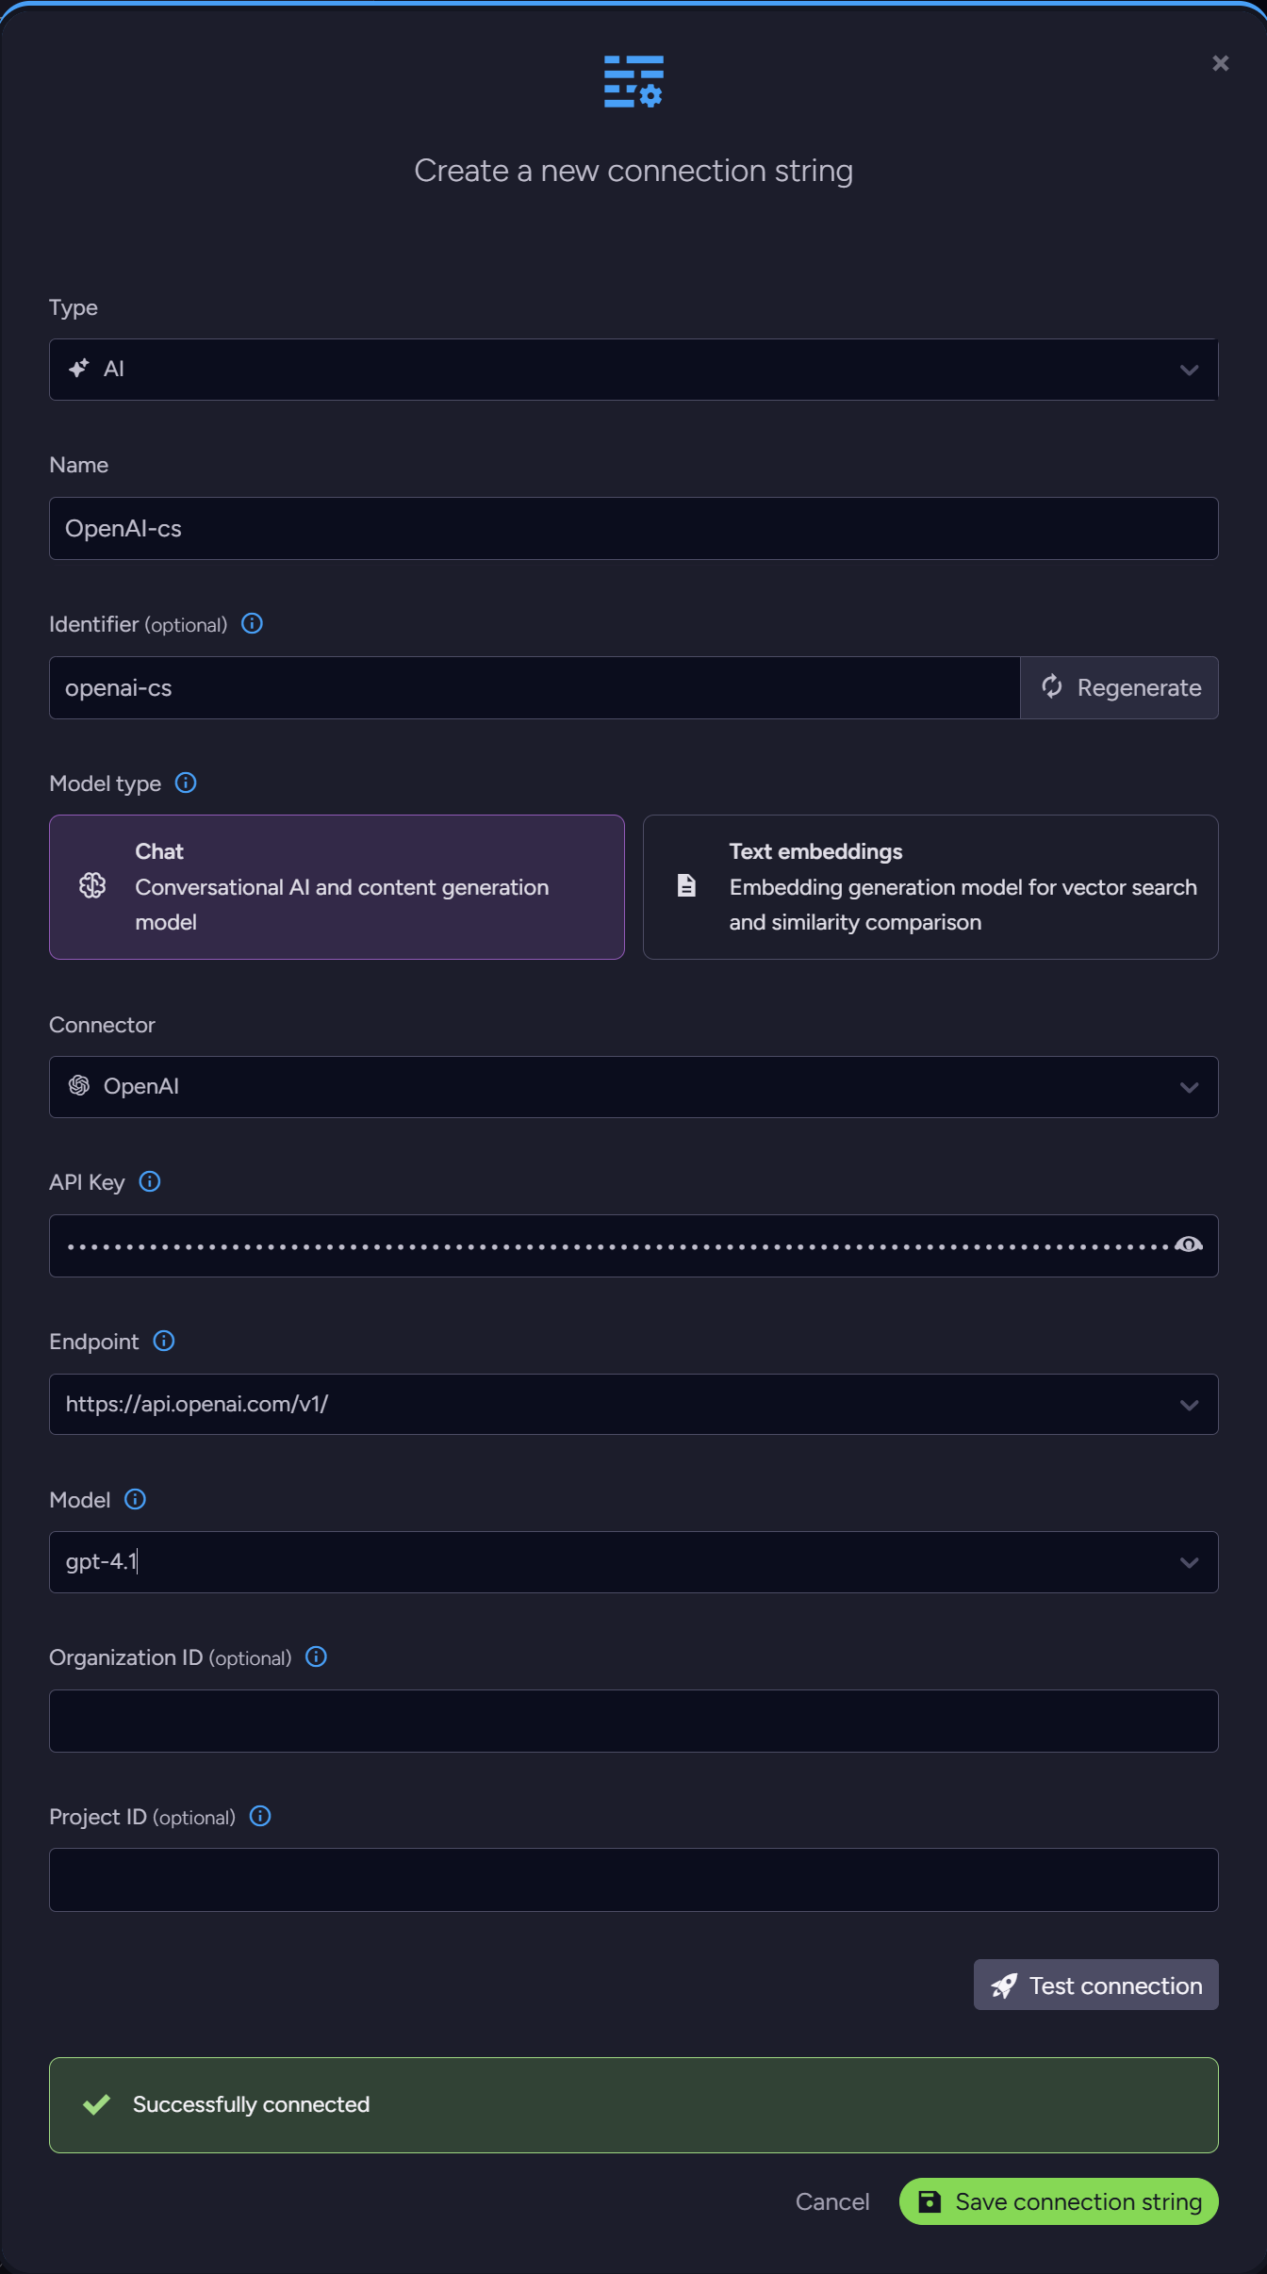The image size is (1267, 2274).
Task: Click the Organization ID info icon
Action: (x=317, y=1656)
